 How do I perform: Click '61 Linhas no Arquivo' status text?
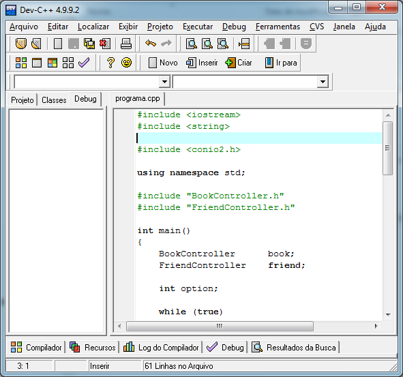click(x=179, y=365)
